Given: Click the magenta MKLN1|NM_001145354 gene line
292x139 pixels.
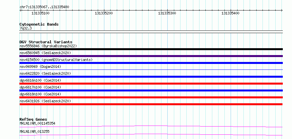Looking at the screenshot, I should pyautogui.click(x=151, y=127).
